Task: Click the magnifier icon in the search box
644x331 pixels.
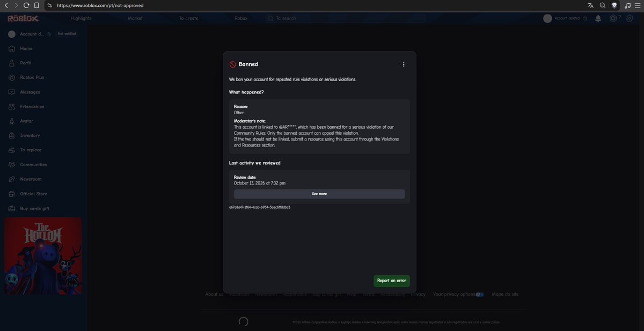Action: click(x=270, y=18)
